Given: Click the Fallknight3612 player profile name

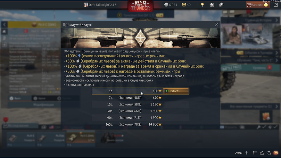Looking at the screenshot, I should [x=106, y=5].
